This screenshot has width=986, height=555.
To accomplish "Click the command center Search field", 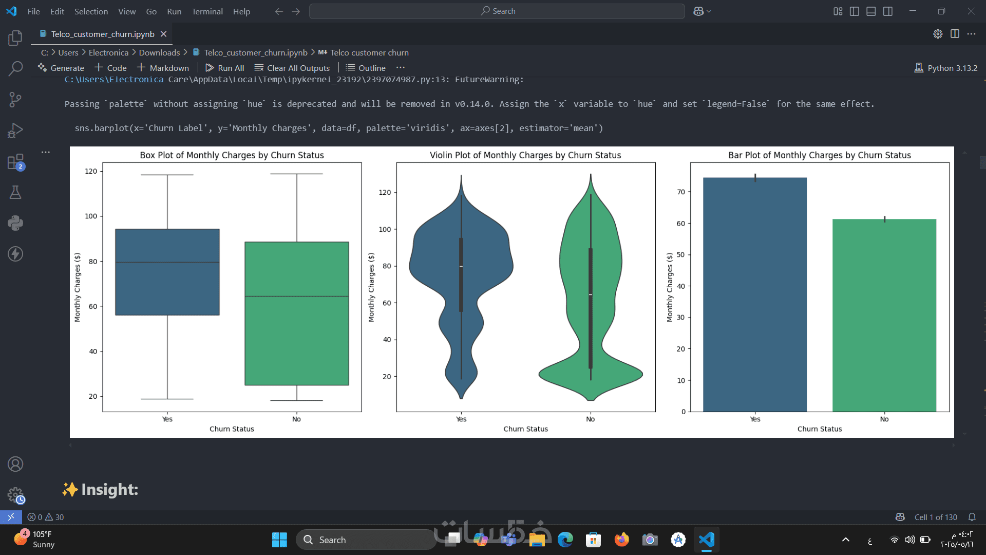I will (497, 11).
